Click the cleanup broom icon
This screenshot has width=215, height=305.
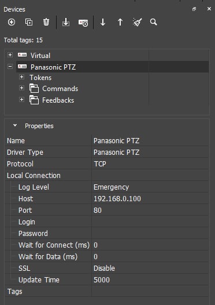pos(138,22)
